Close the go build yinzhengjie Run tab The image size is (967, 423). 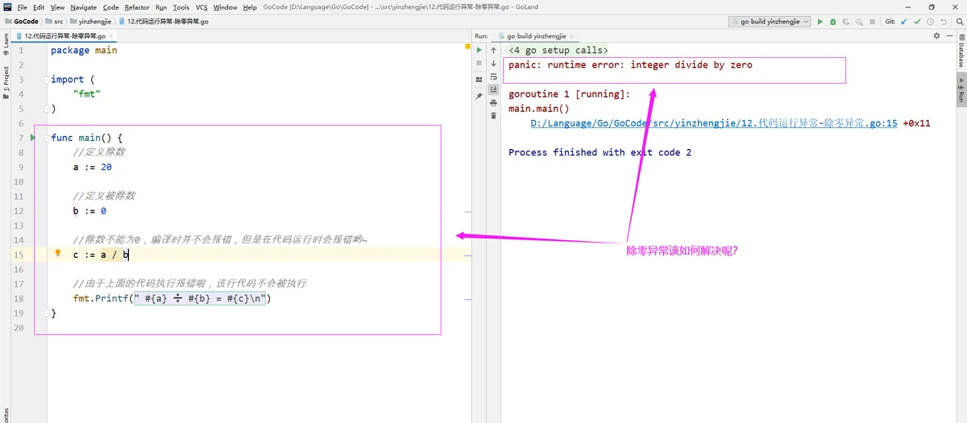coord(573,36)
